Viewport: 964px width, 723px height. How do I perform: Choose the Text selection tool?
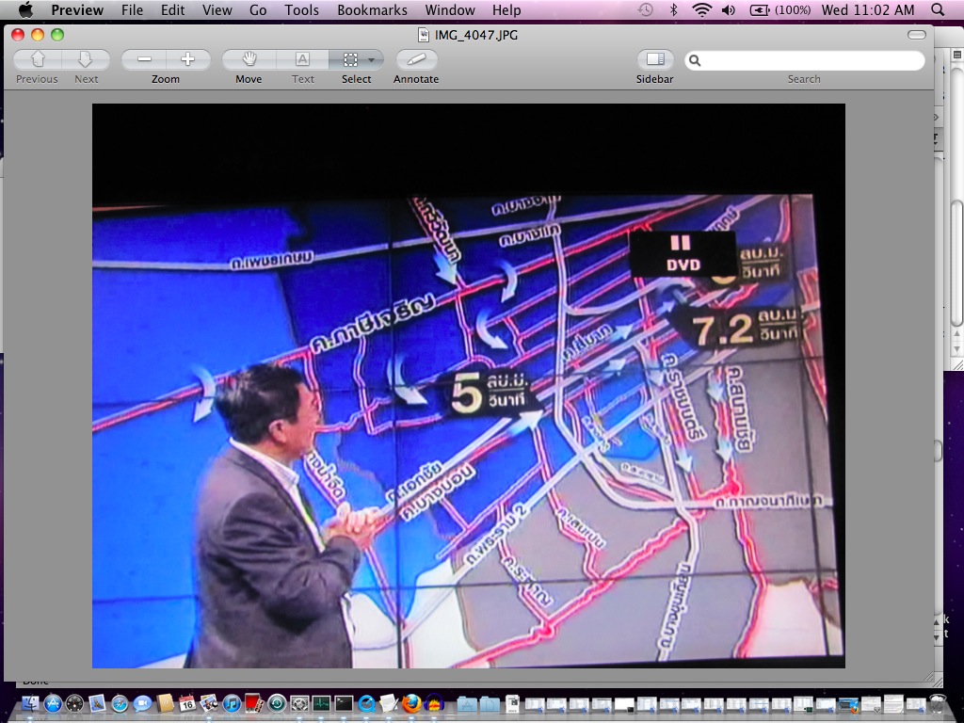(x=302, y=59)
